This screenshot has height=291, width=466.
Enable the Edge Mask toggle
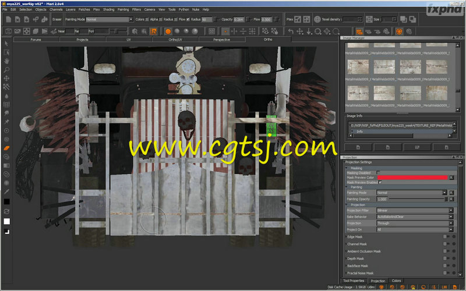(x=446, y=237)
